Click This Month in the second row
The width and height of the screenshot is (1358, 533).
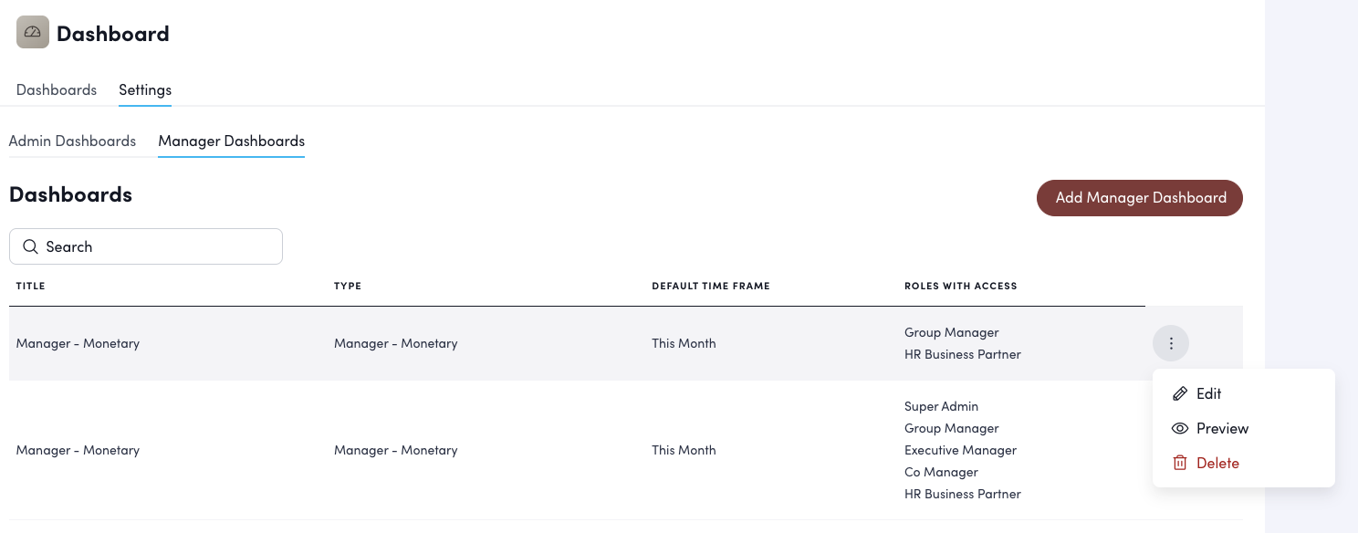click(x=684, y=450)
